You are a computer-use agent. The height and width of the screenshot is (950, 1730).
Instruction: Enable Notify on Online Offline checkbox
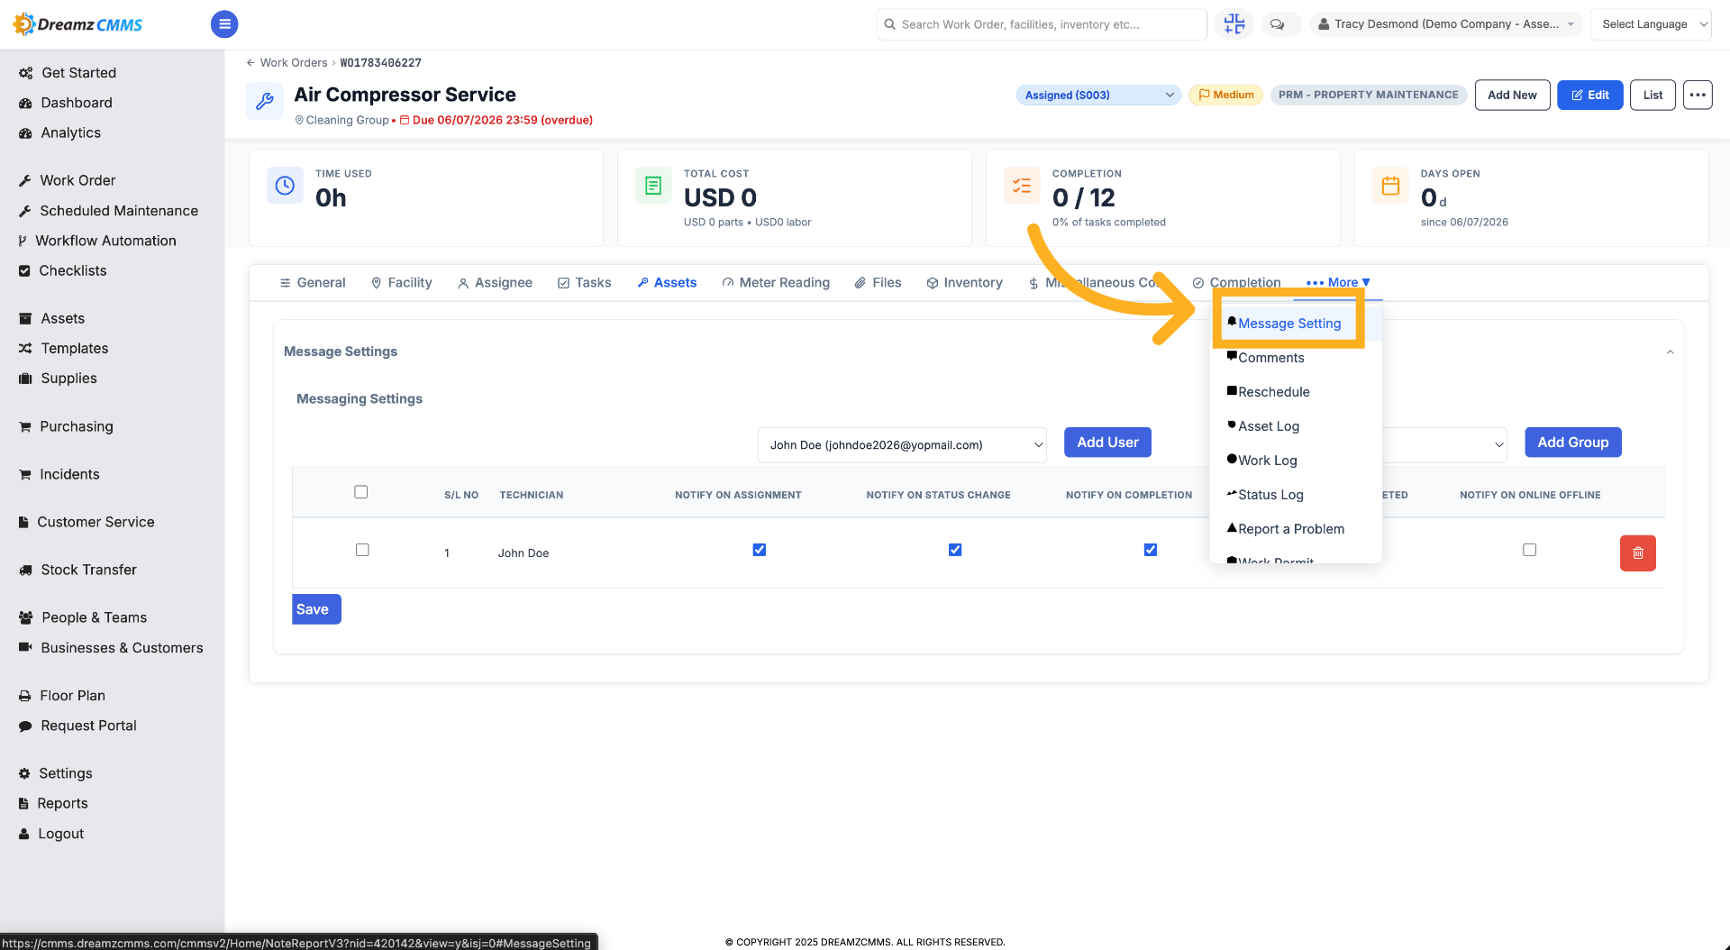coord(1529,550)
